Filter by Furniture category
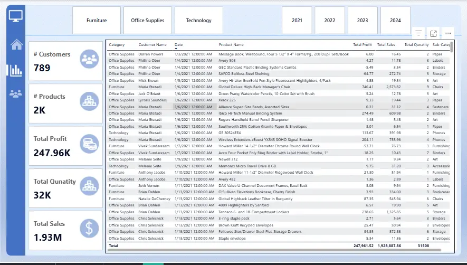 click(x=97, y=20)
